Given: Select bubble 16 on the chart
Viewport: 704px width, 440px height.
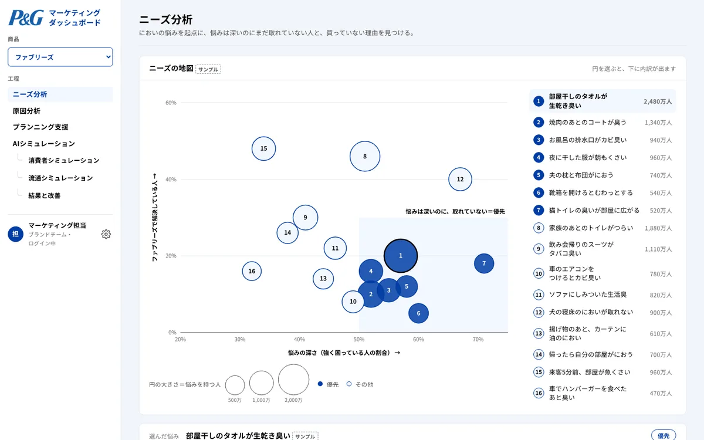Looking at the screenshot, I should click(252, 271).
